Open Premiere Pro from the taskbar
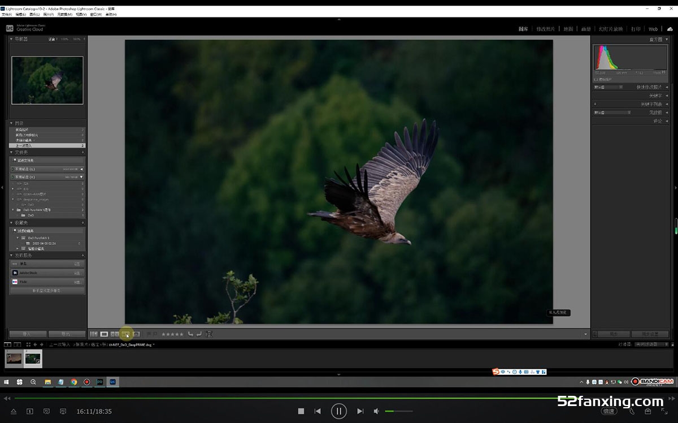Screen dimensions: 678x423 100,382
